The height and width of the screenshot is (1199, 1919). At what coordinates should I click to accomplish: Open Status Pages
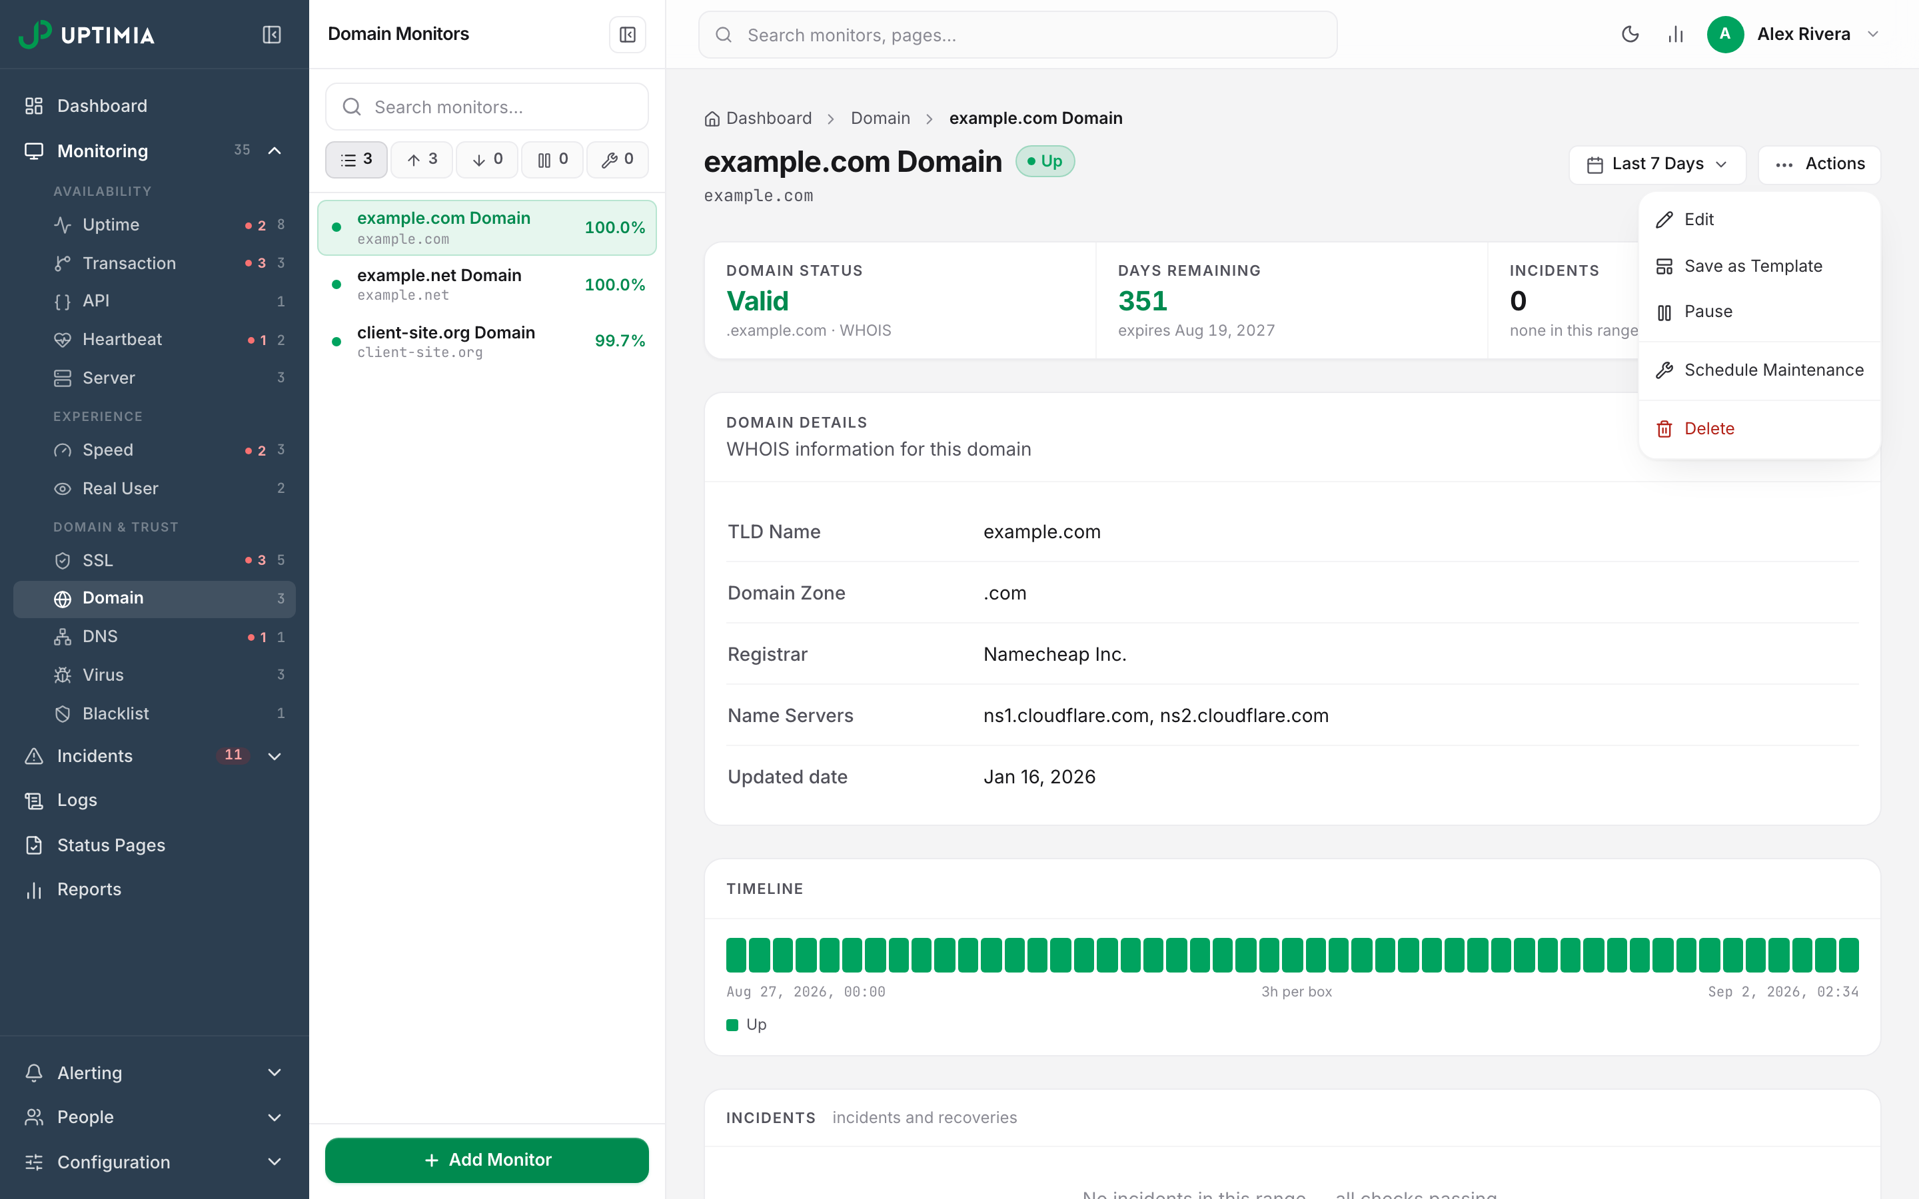pyautogui.click(x=155, y=845)
